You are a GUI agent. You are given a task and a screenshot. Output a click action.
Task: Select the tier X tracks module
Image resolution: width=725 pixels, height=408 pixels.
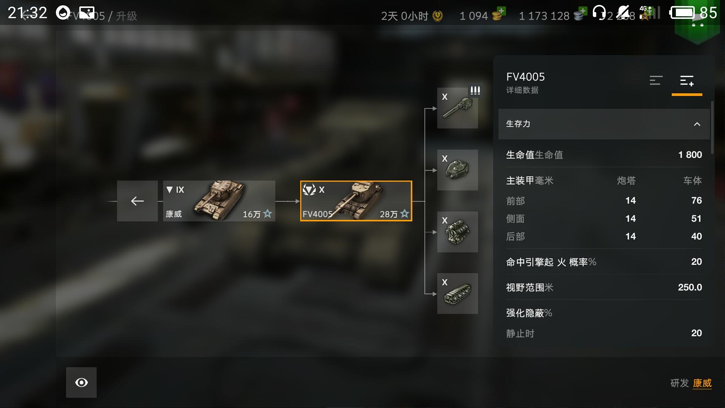[457, 294]
